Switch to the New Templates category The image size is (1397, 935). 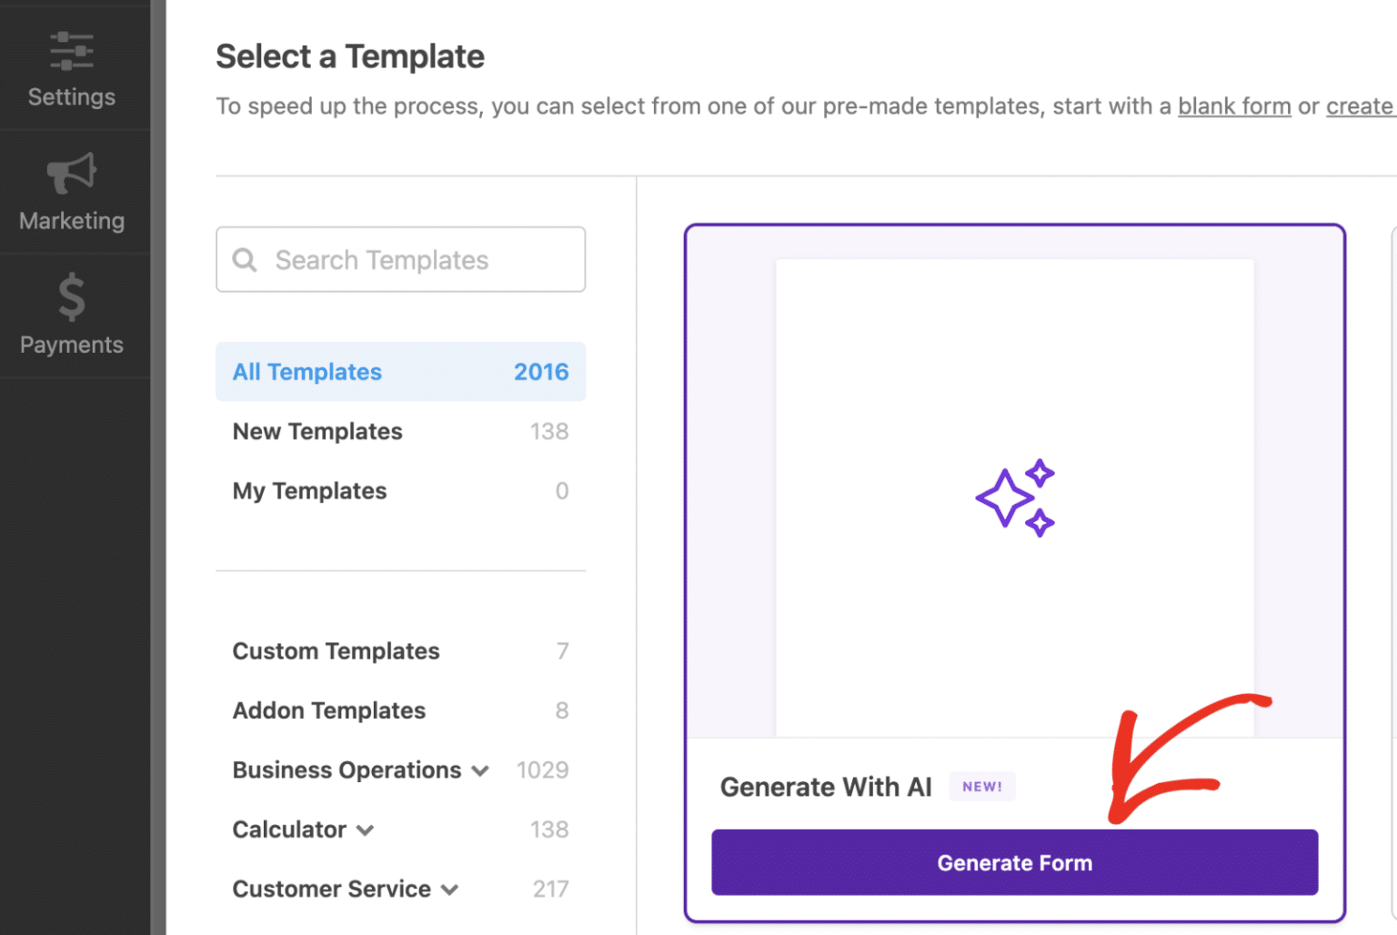pyautogui.click(x=317, y=431)
